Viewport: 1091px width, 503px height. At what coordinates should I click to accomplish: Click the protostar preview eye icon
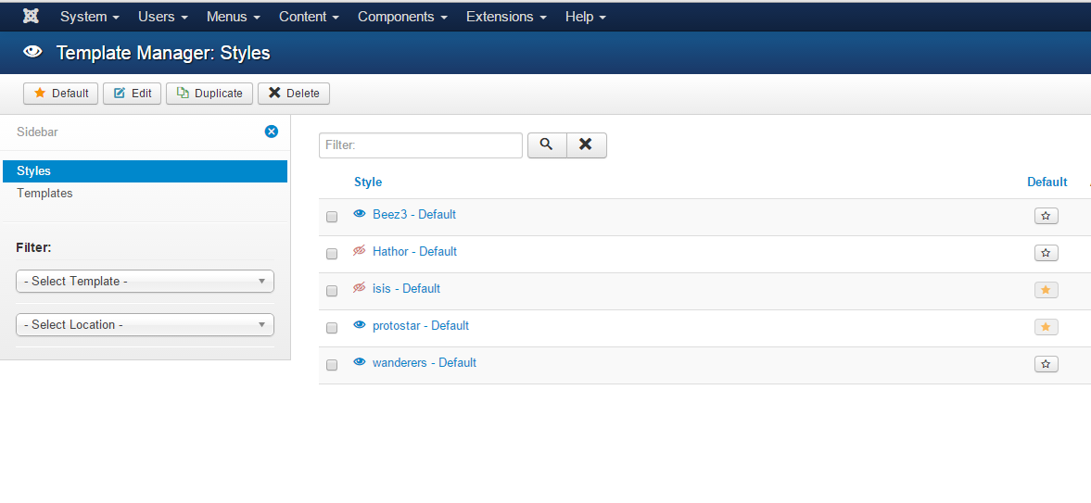[359, 325]
